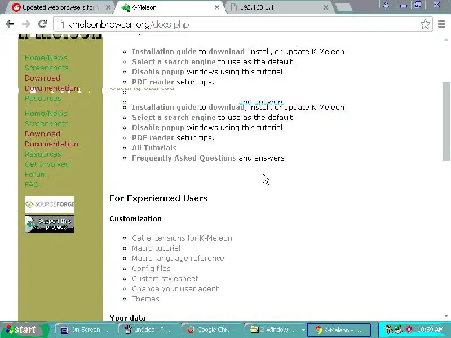Click the Your data subheading
Screen dimensions: 451x338
(127, 318)
